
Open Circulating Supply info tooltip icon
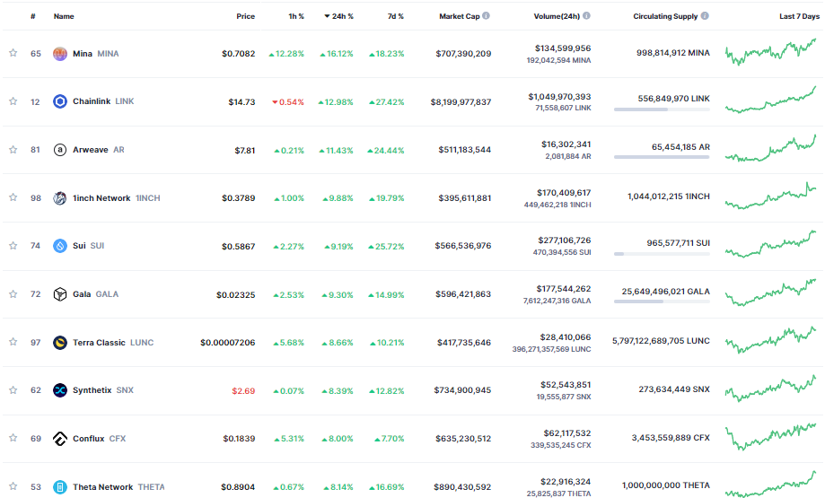(x=705, y=16)
